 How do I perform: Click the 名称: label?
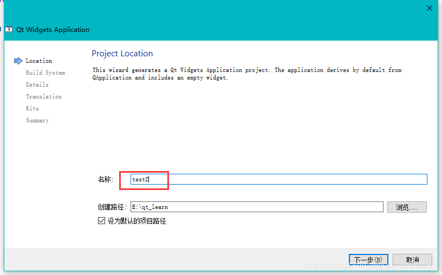pos(106,179)
